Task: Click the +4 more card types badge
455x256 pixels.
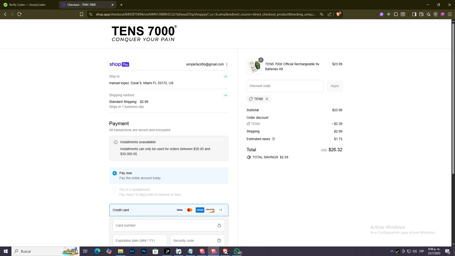Action: pyautogui.click(x=221, y=210)
